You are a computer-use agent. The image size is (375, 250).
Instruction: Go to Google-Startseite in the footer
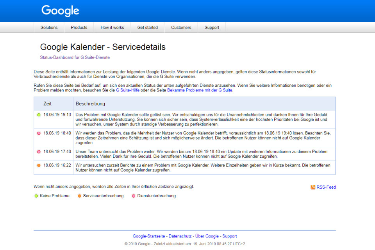pos(149,236)
